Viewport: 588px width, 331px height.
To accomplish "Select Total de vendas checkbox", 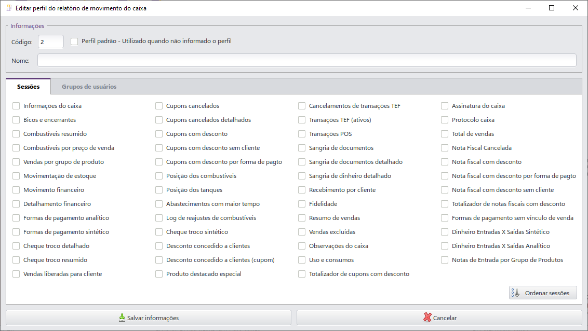I will click(x=445, y=134).
